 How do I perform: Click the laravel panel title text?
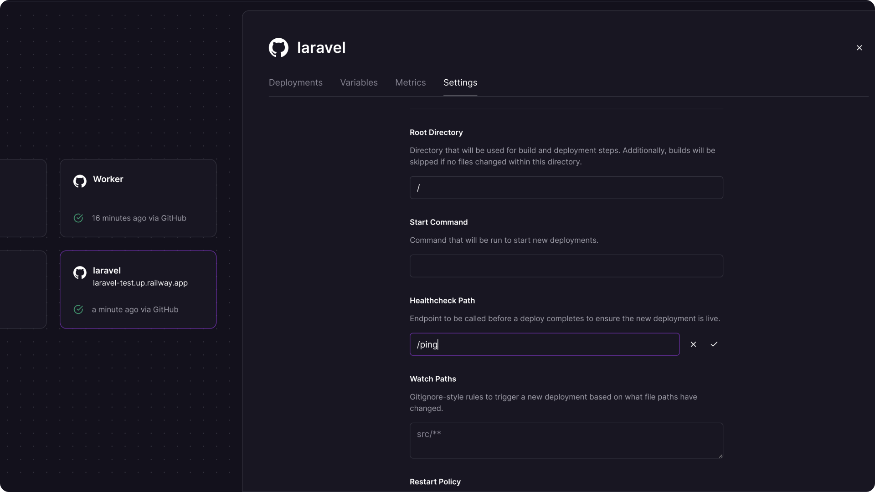click(x=321, y=48)
